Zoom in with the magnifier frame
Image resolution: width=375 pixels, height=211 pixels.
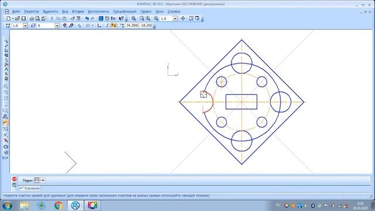pos(134,18)
